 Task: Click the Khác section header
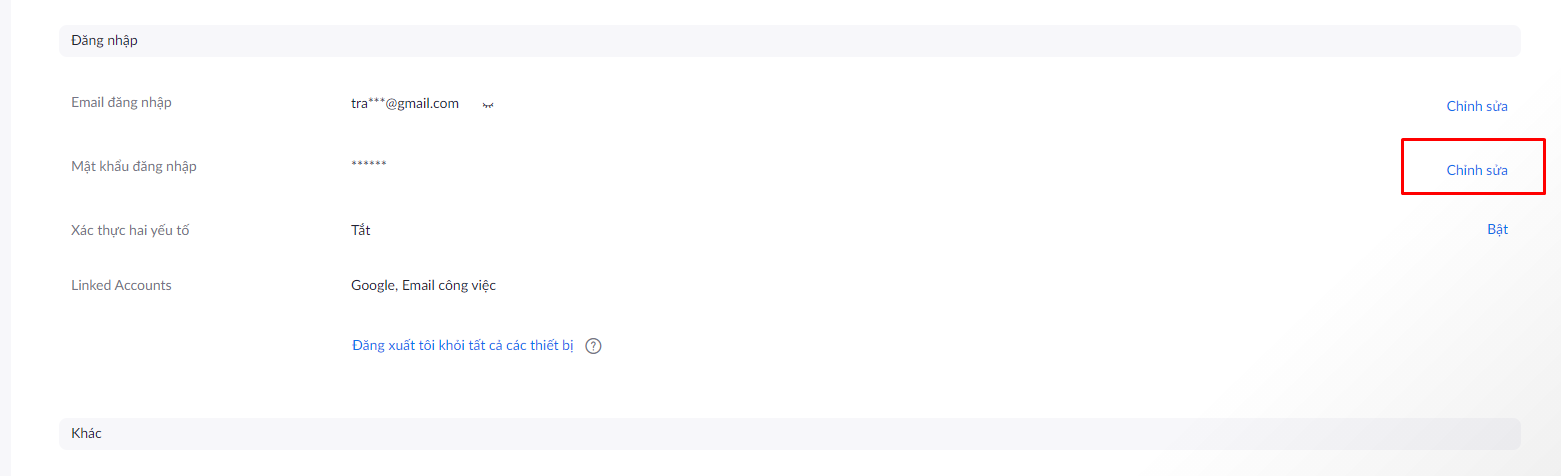(86, 433)
